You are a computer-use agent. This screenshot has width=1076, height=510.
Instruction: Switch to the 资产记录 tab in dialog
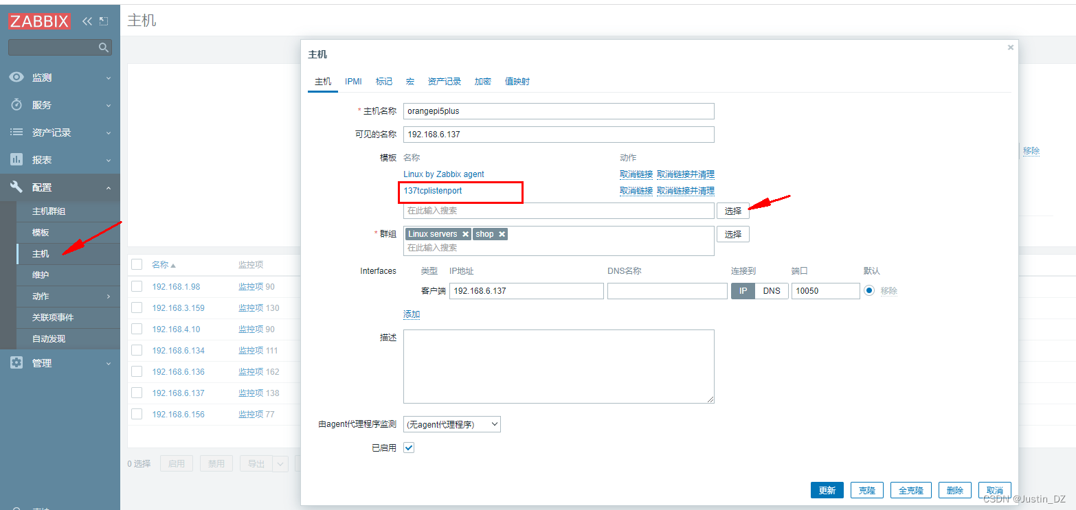point(444,82)
